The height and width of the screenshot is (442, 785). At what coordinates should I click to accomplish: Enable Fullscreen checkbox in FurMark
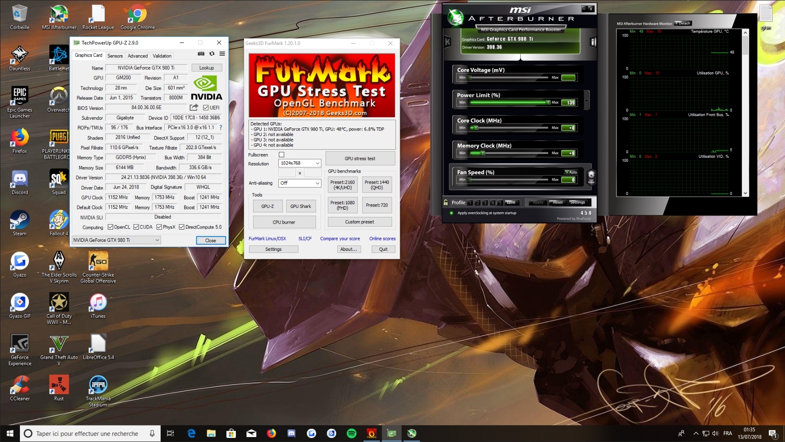point(282,155)
